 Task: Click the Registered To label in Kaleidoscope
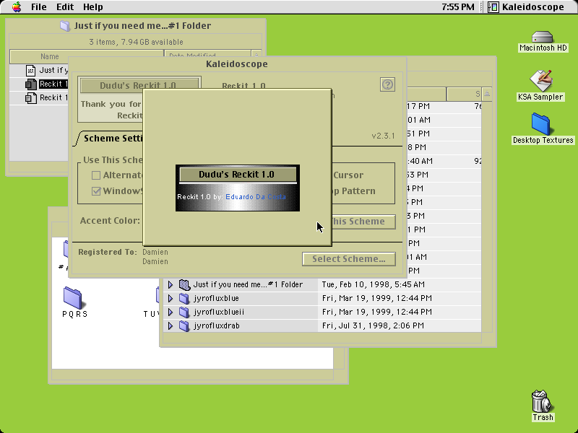tap(108, 252)
